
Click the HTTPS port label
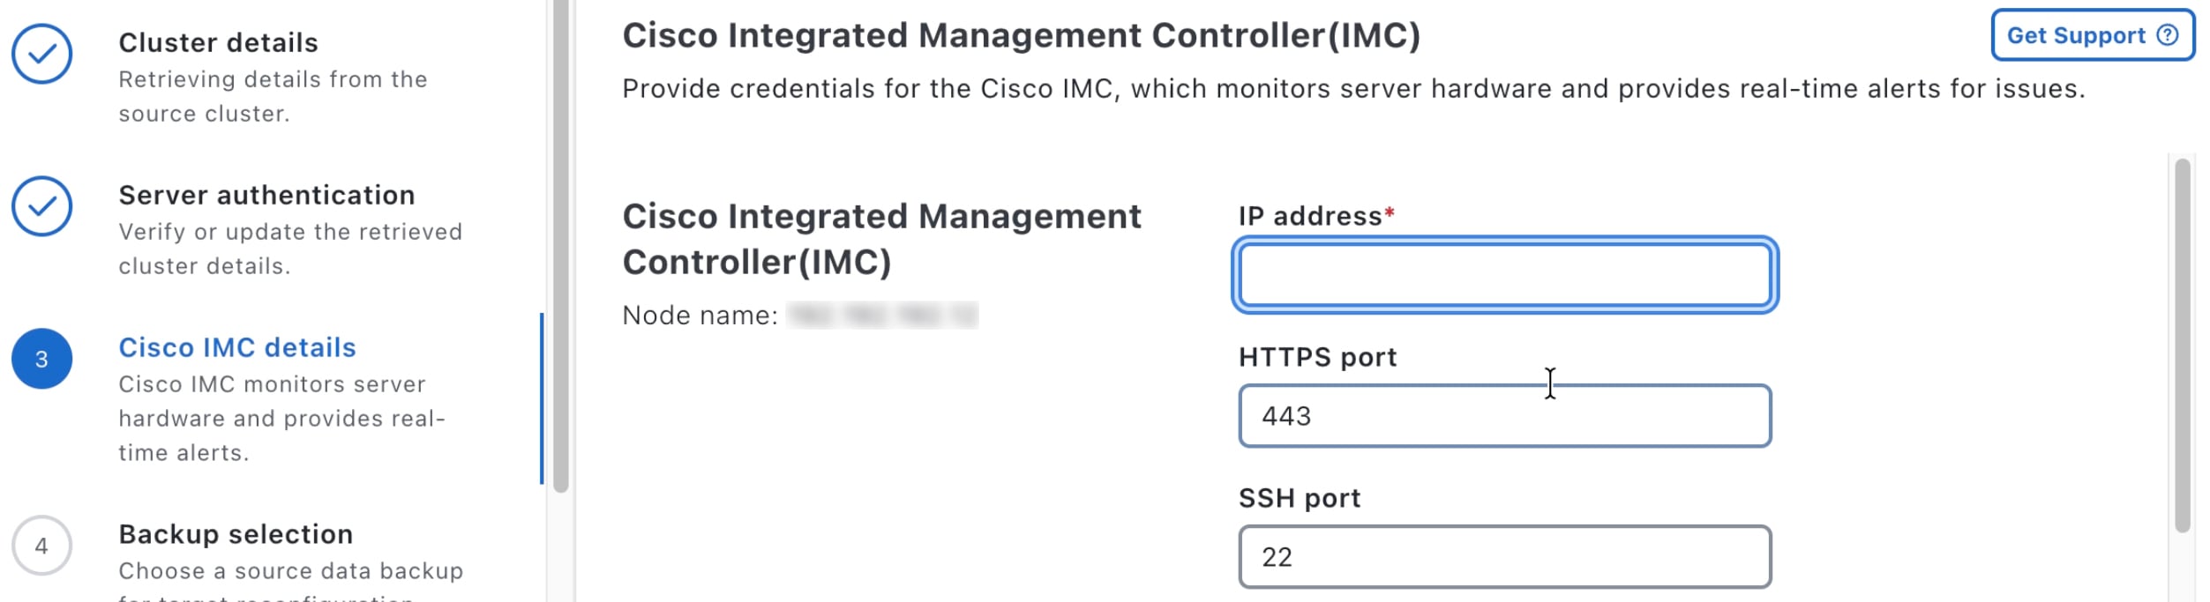[x=1317, y=357]
